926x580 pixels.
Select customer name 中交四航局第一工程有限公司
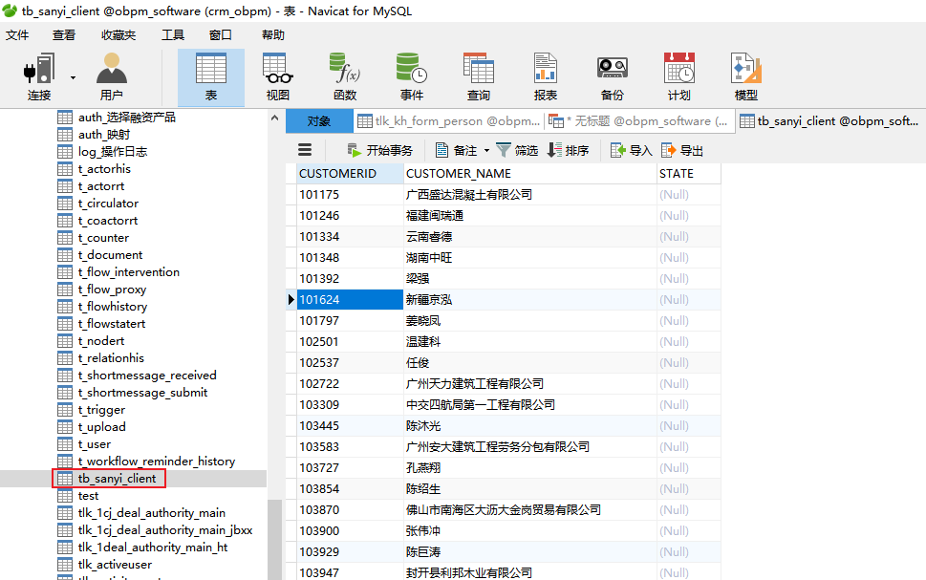pyautogui.click(x=529, y=404)
